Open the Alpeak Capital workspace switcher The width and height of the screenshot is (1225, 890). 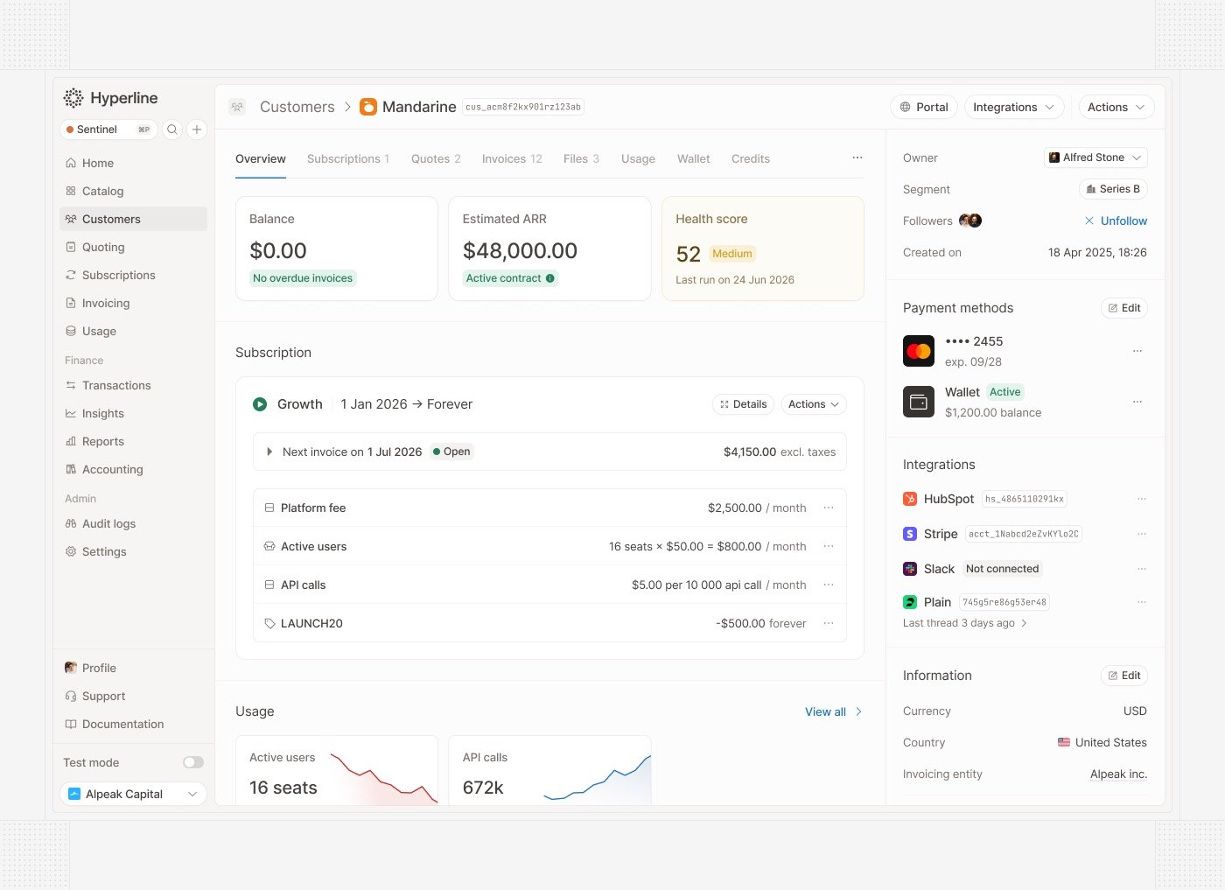133,794
